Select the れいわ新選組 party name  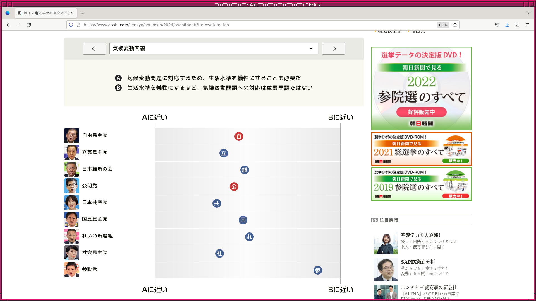[x=97, y=236]
